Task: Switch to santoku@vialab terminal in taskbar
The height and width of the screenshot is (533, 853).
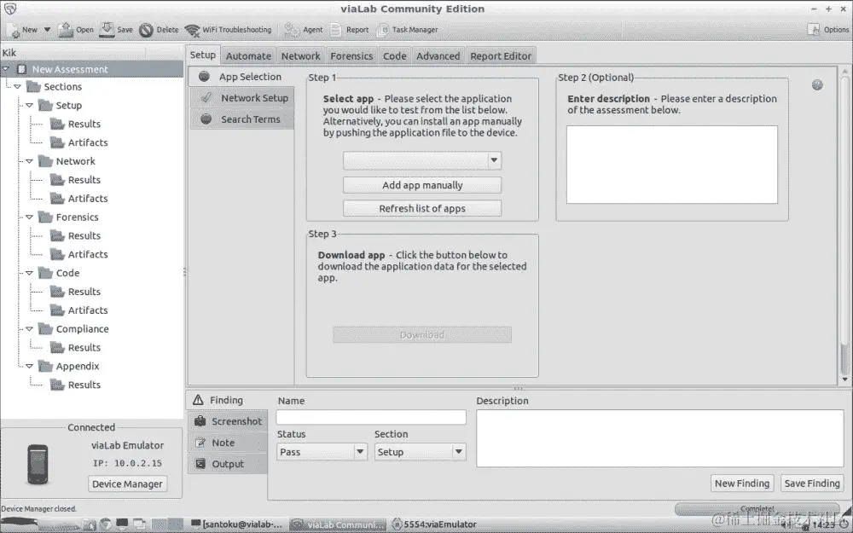Action: pos(236,524)
